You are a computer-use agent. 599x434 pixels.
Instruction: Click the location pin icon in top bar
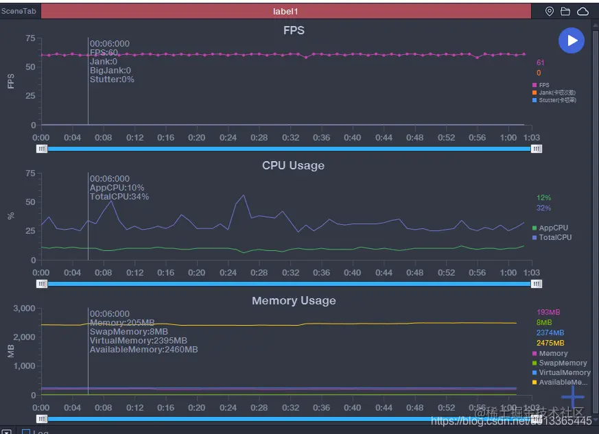coord(550,12)
